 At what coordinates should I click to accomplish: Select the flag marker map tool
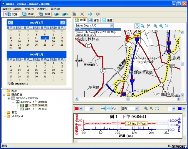click(148, 26)
